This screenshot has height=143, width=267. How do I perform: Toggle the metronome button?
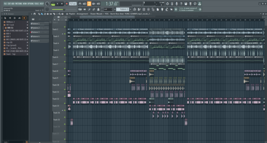point(80,4)
